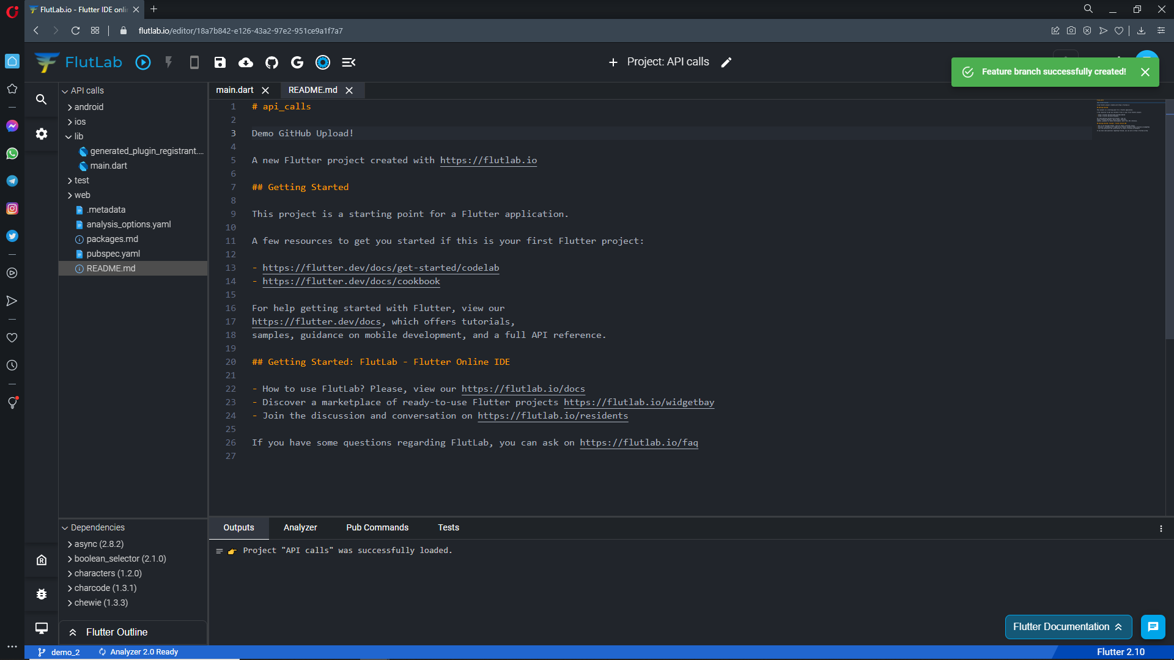Expand the android folder
The width and height of the screenshot is (1174, 660).
[x=70, y=107]
